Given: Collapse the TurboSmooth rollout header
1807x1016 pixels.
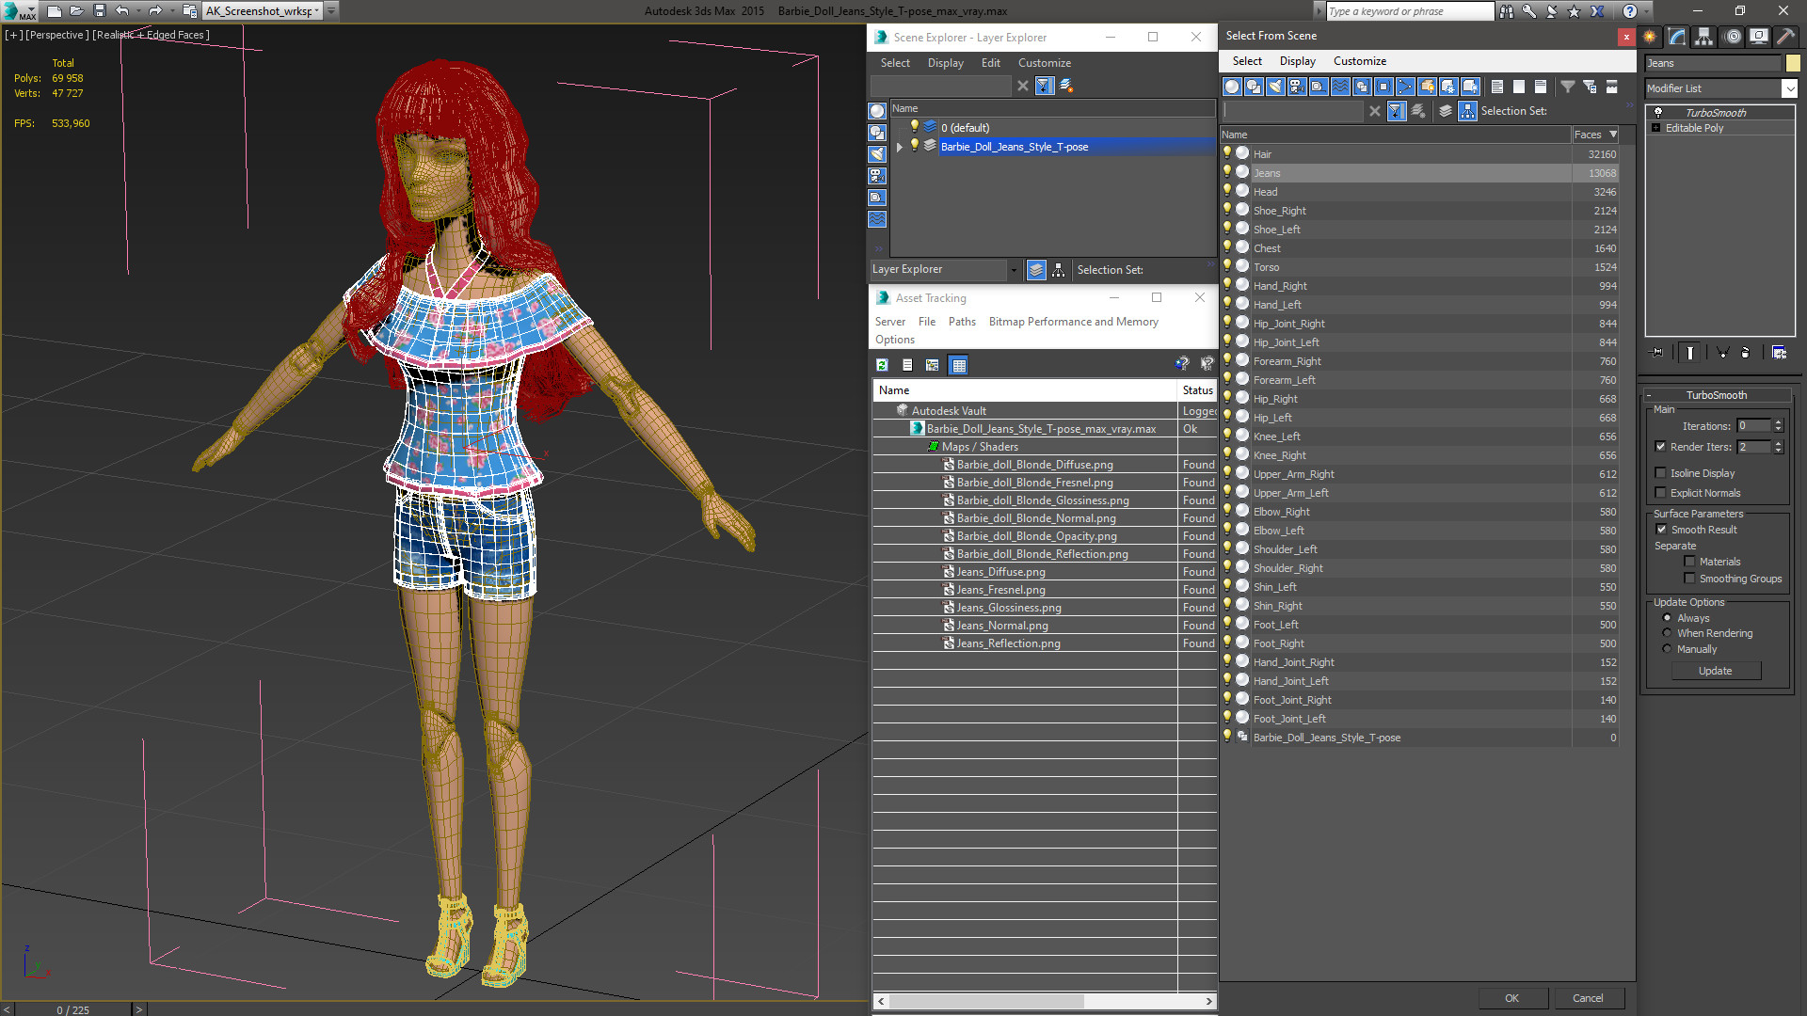Looking at the screenshot, I should pyautogui.click(x=1716, y=395).
